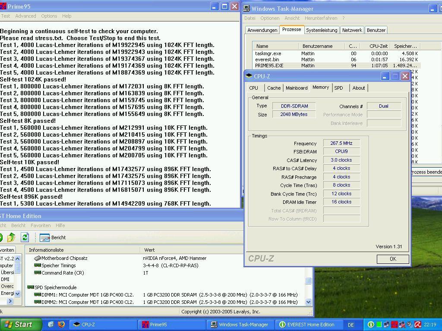The height and width of the screenshot is (331, 442).
Task: Open the Help menu in Prime95
Action: pyautogui.click(x=67, y=16)
